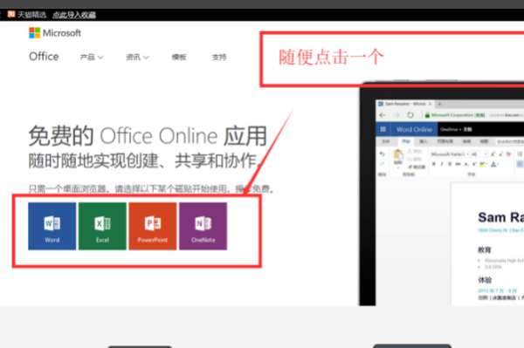Click the shrink font size icon
This screenshot has width=524, height=348.
tap(500, 154)
